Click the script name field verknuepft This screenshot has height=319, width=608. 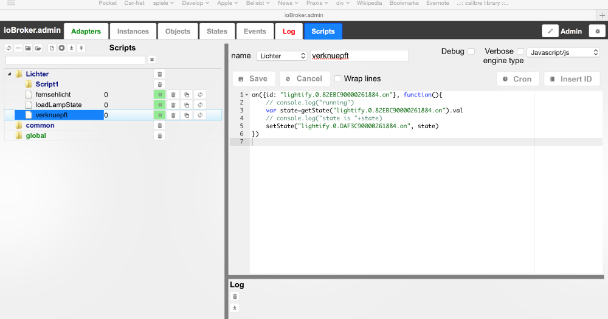pyautogui.click(x=359, y=56)
